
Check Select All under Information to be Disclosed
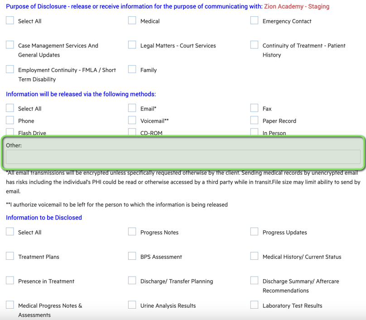(x=10, y=232)
